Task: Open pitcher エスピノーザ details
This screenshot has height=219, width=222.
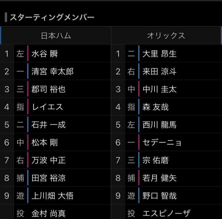Action: pos(166,213)
